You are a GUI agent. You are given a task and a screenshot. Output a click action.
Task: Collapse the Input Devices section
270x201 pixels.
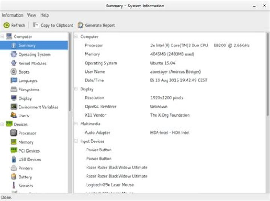[76, 141]
